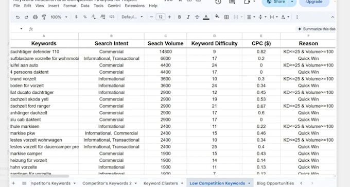The height and width of the screenshot is (187, 350).
Task: Select the Keyword Difficulty header cell
Action: 214,43
